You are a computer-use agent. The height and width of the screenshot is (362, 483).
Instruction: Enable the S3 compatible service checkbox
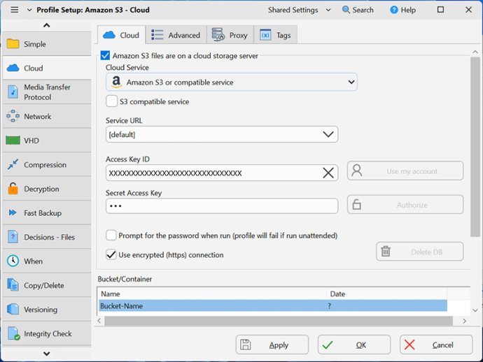coord(111,101)
